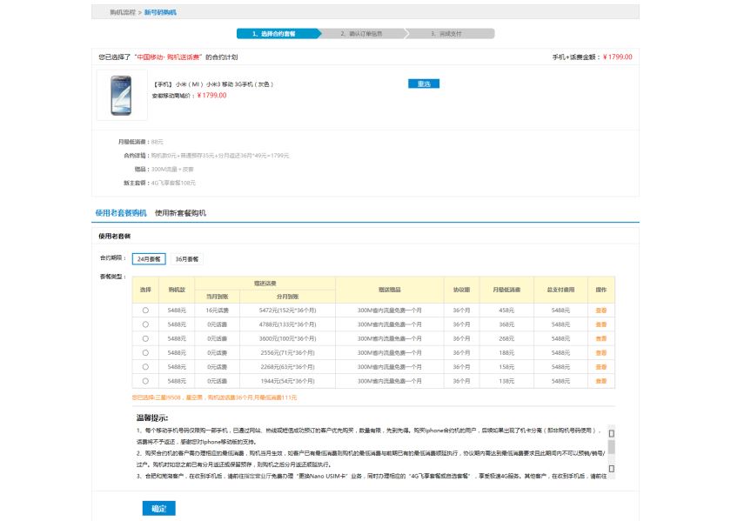This screenshot has width=731, height=521.
Task: Choose the 24月套餐 contract period
Action: 149,259
